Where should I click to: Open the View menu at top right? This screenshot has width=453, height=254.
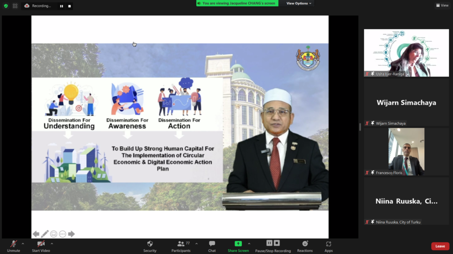[x=442, y=5]
